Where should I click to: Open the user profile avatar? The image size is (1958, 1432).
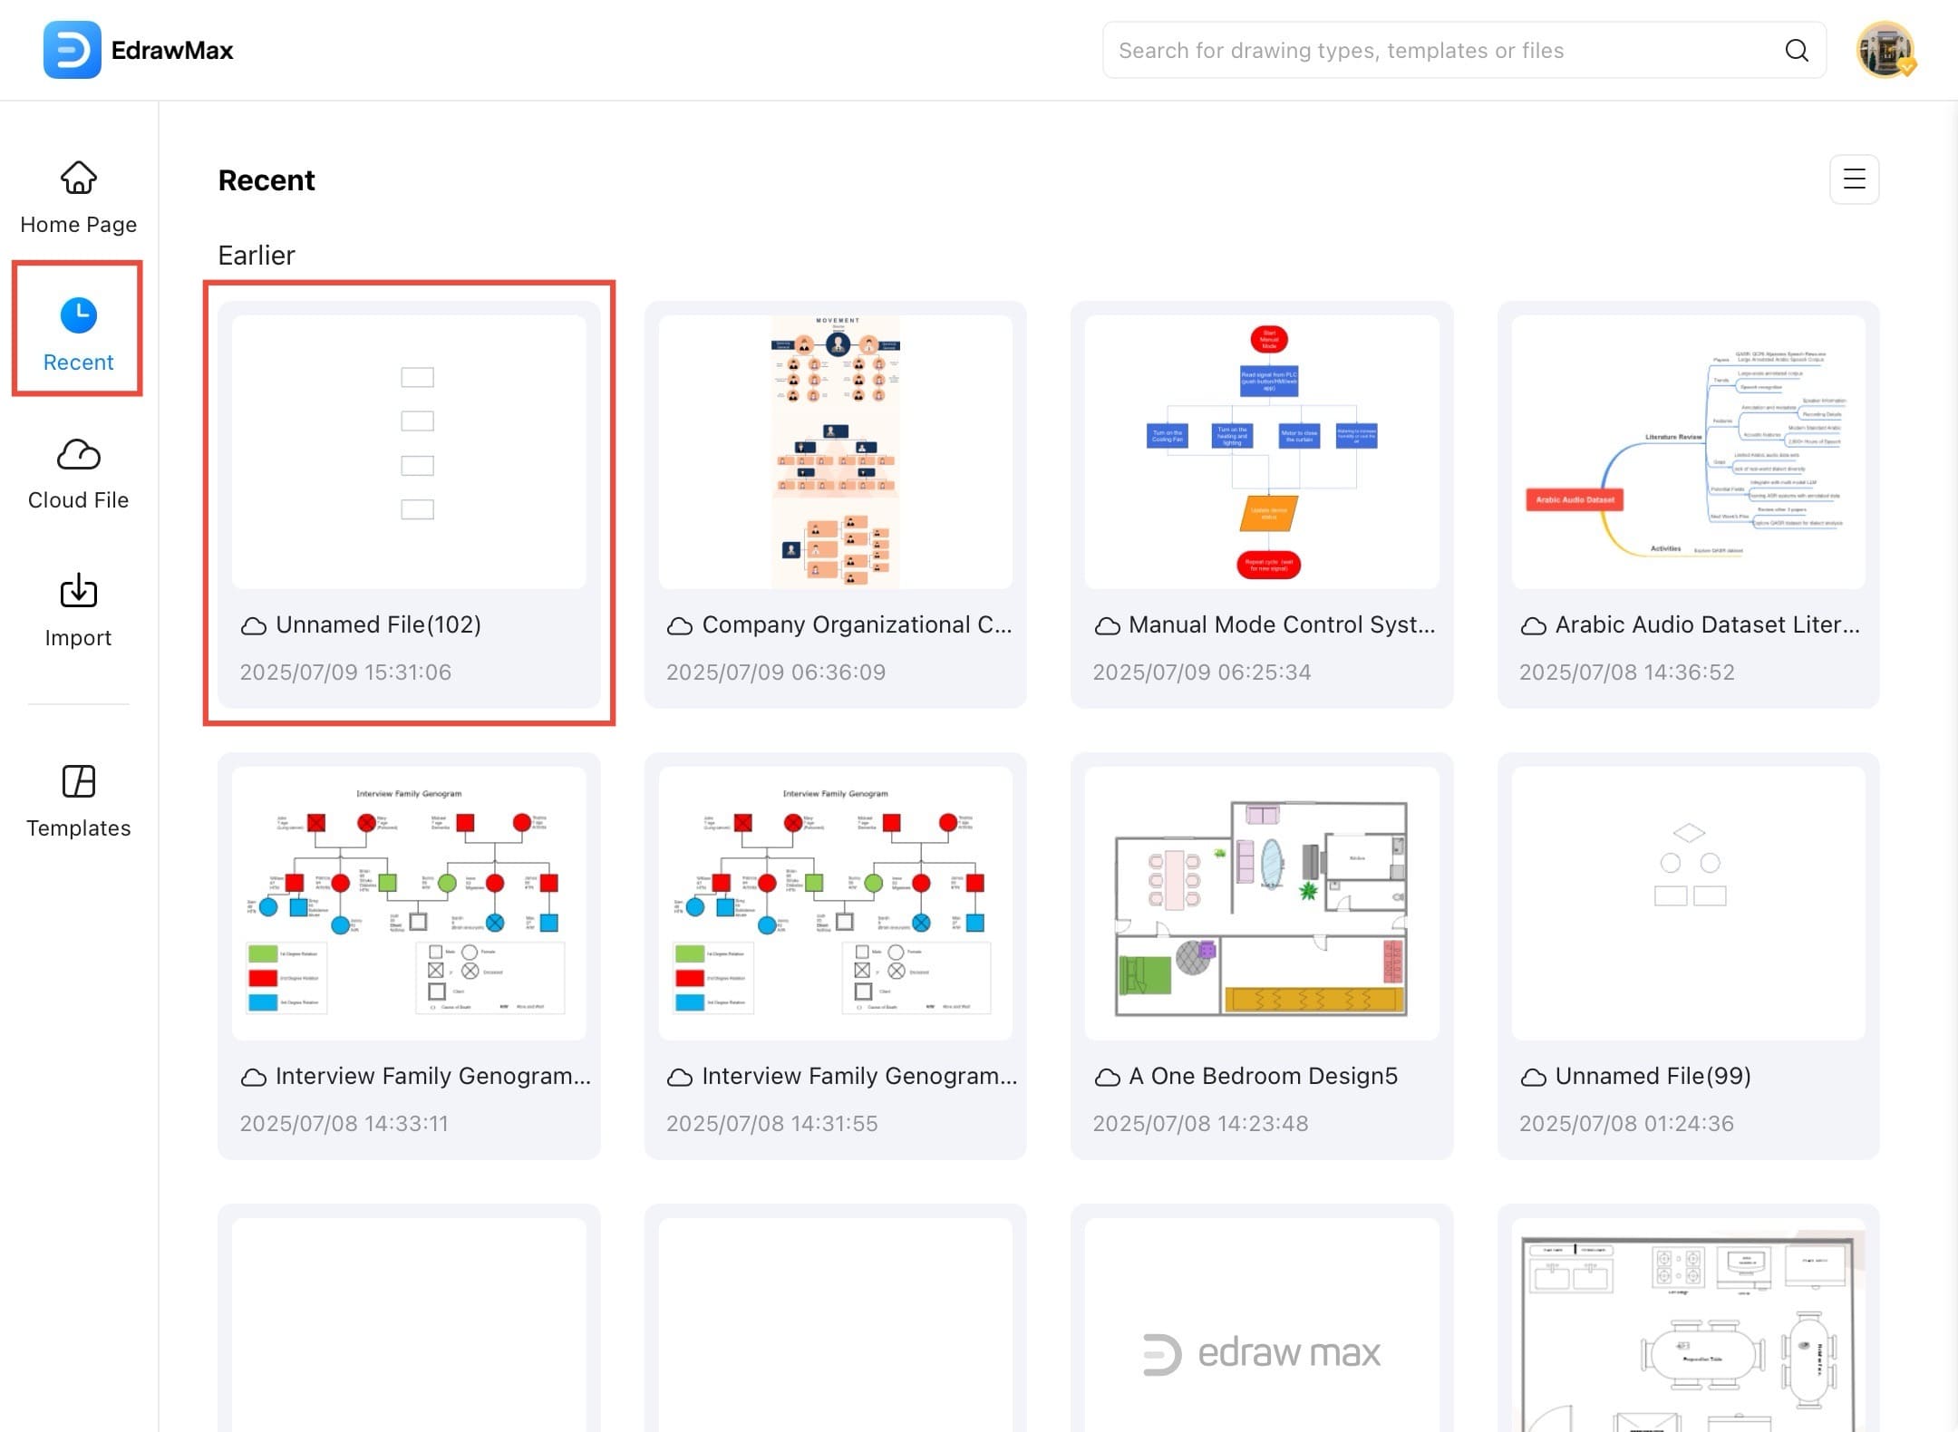[x=1885, y=50]
